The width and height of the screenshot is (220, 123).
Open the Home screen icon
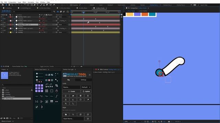(x=3, y=5)
